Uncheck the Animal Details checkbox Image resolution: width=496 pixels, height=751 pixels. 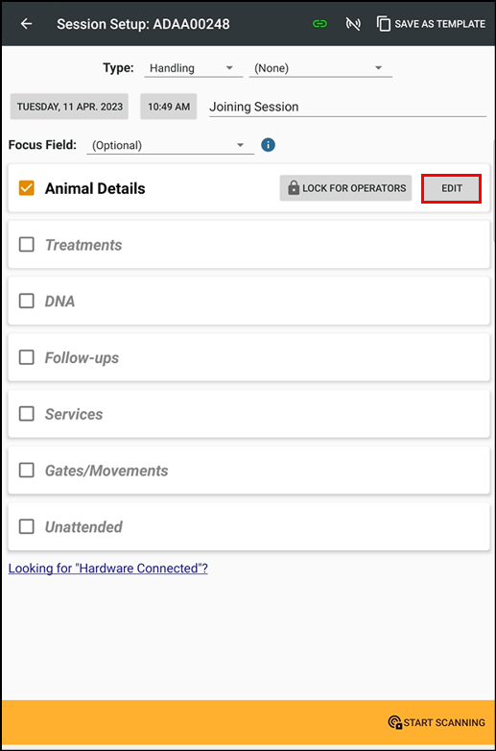coord(26,188)
